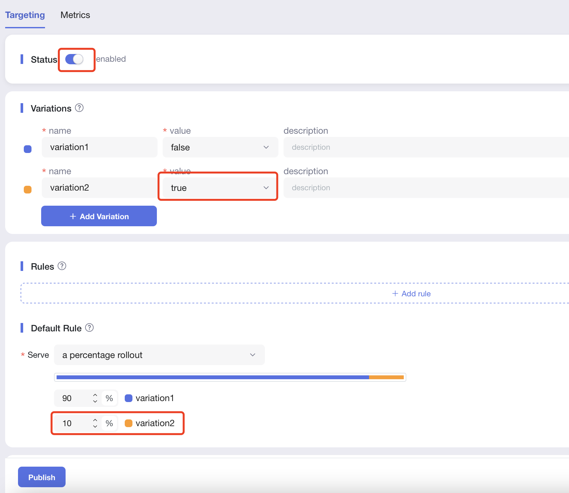Screen dimensions: 569x493
Task: Click the plus icon on Add Variation
Action: [73, 216]
